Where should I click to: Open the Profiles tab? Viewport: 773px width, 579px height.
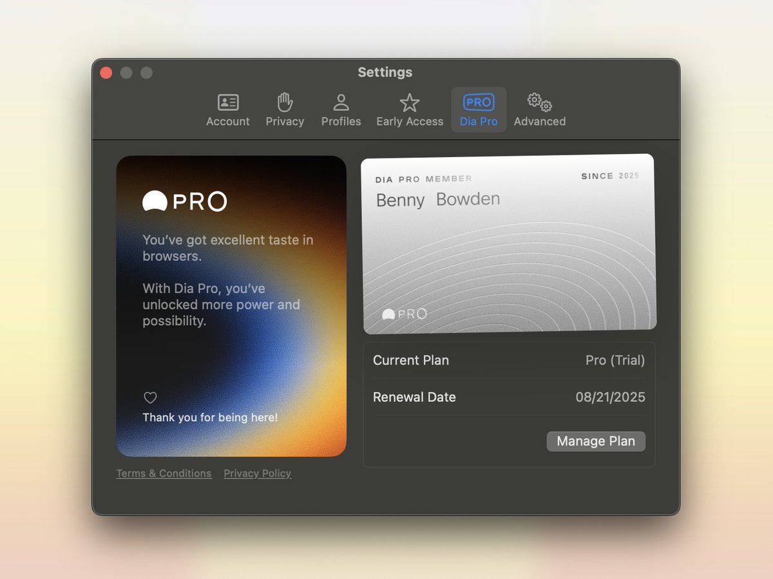(341, 110)
